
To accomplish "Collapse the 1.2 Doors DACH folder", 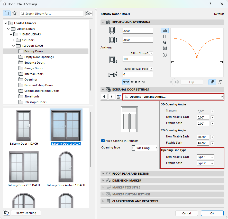I will [13, 46].
